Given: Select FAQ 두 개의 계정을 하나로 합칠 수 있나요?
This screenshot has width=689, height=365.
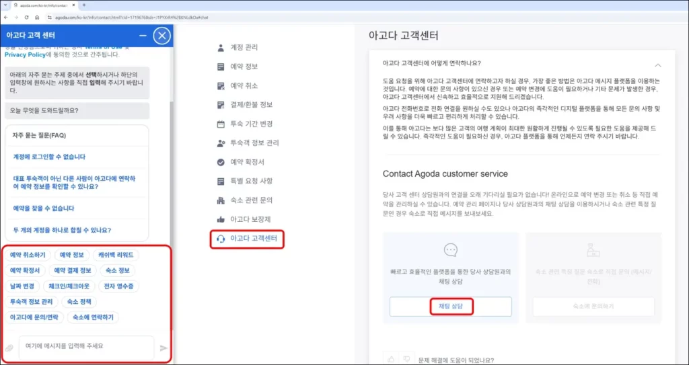Looking at the screenshot, I should coord(62,230).
